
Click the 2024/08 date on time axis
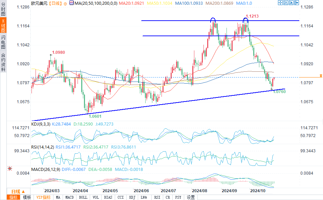tap(199, 191)
